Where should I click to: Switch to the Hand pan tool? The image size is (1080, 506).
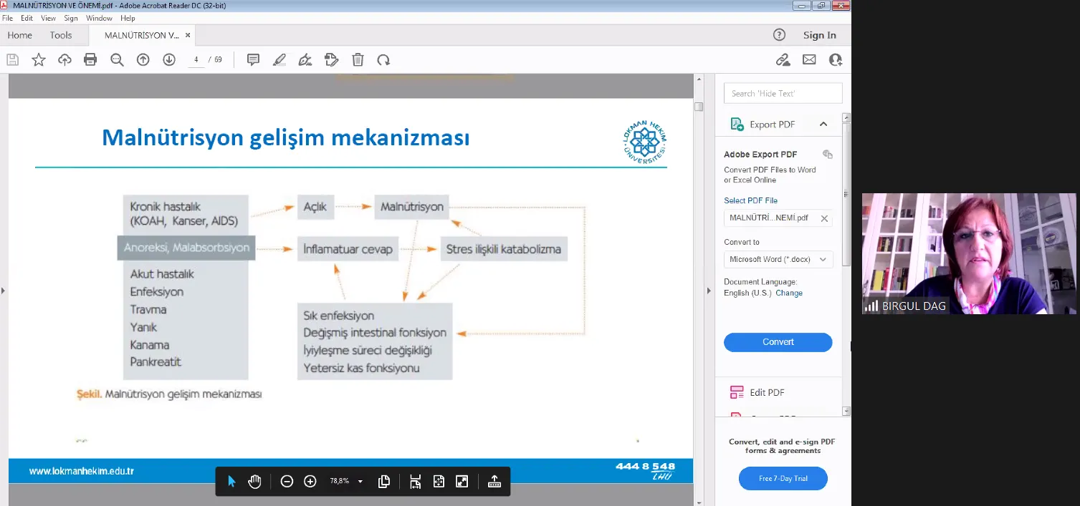coord(254,482)
